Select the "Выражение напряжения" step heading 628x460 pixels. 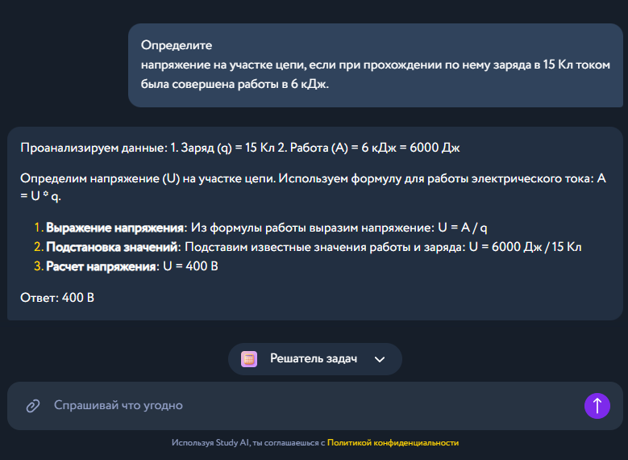click(115, 228)
